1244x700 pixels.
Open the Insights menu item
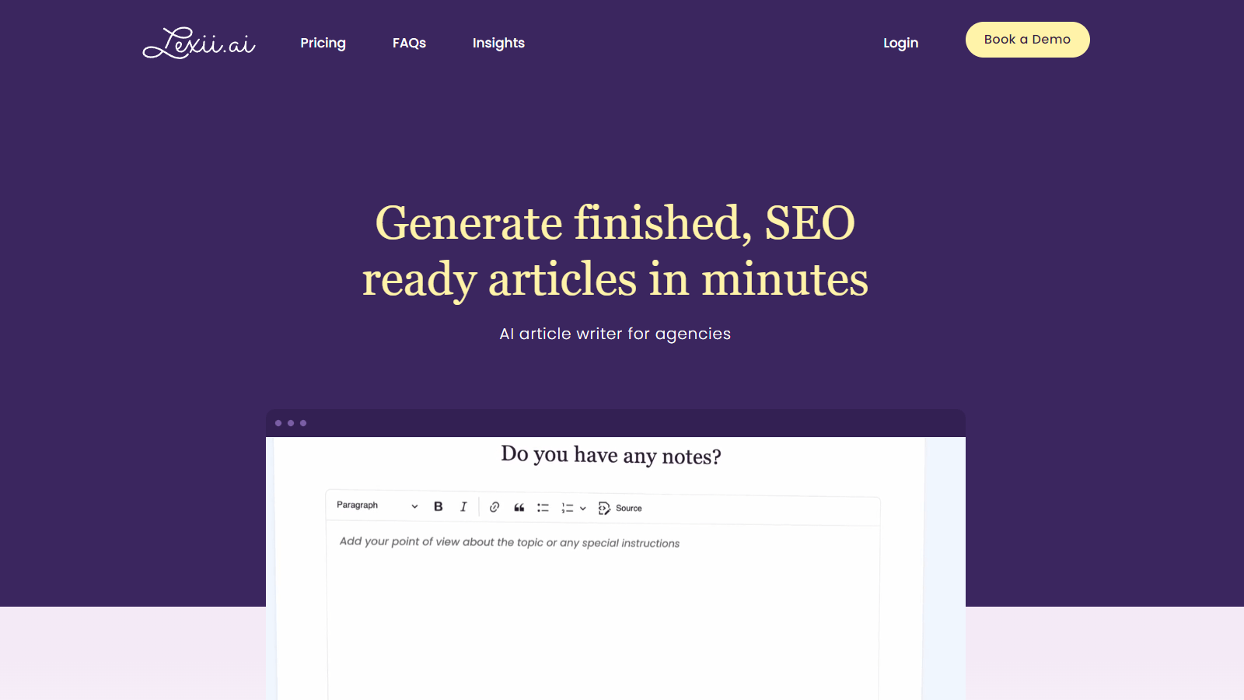(498, 43)
